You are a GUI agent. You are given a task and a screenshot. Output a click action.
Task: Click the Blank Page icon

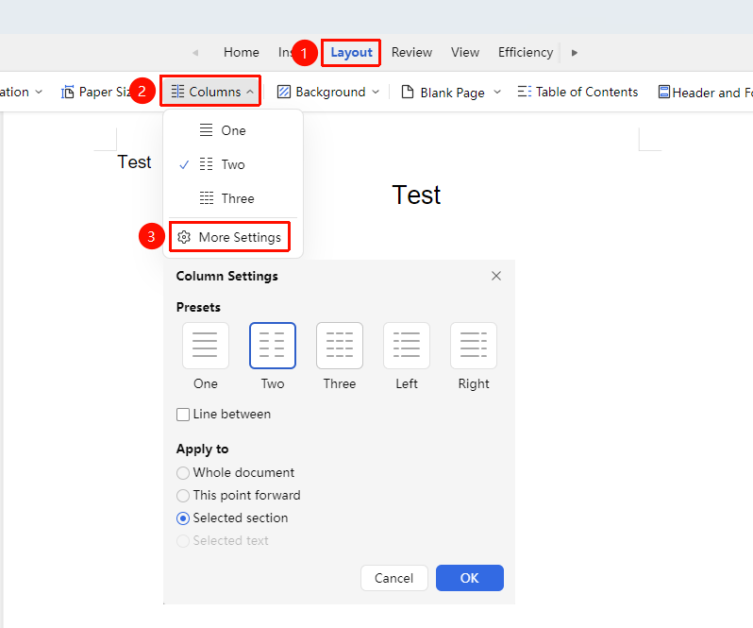[408, 92]
